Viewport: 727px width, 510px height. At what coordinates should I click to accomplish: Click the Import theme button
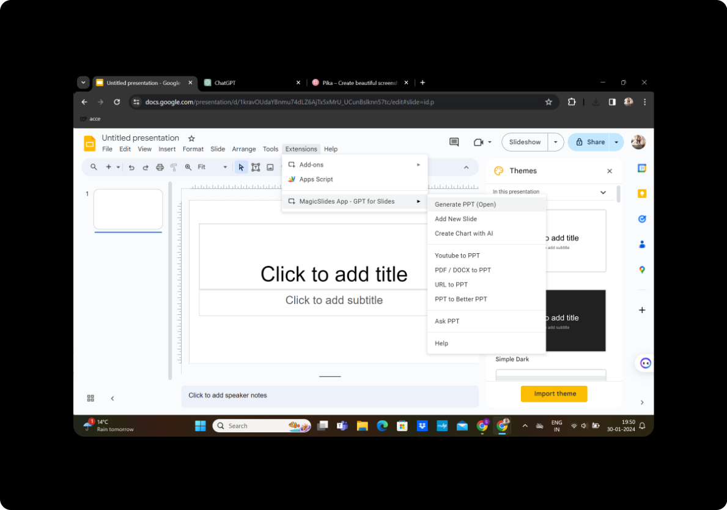coord(554,394)
